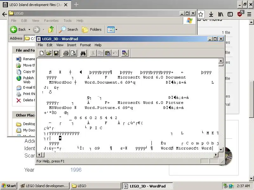Image resolution: width=254 pixels, height=190 pixels.
Task: Open WordPad Help menu
Action: [x=98, y=45]
